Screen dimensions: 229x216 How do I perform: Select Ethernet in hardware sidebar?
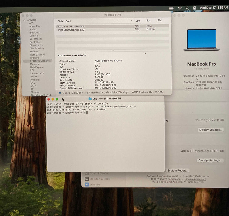click(35, 52)
